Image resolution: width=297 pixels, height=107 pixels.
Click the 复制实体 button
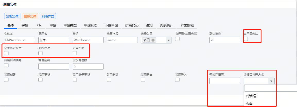12,16
